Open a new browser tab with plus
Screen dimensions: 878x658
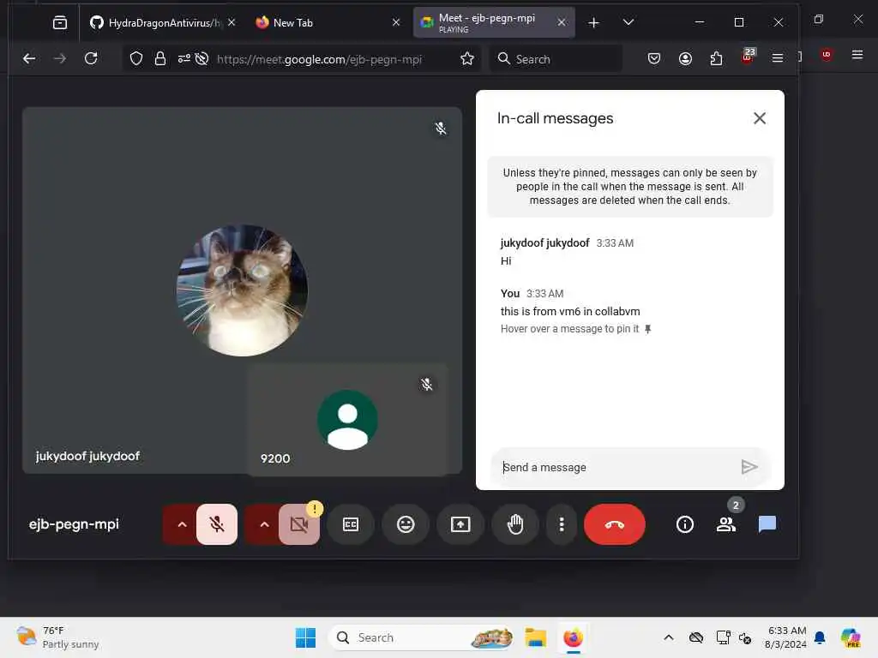pyautogui.click(x=593, y=22)
